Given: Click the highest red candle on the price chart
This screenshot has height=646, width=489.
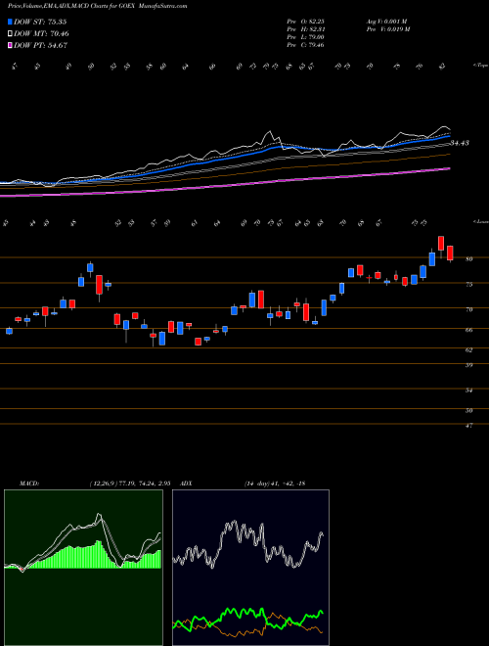Looking at the screenshot, I should (441, 243).
